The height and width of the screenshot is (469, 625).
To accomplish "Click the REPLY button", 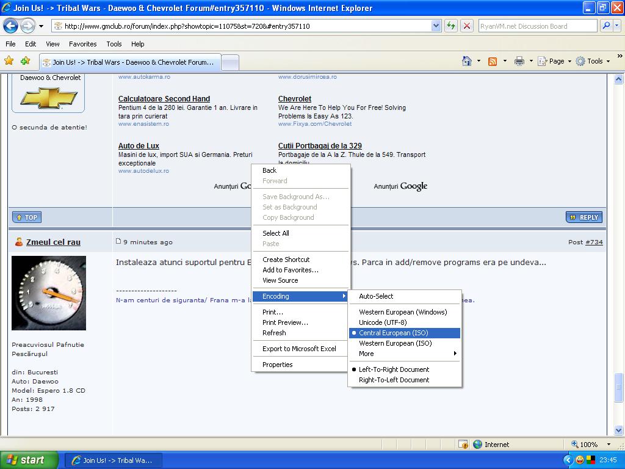I will (x=584, y=217).
